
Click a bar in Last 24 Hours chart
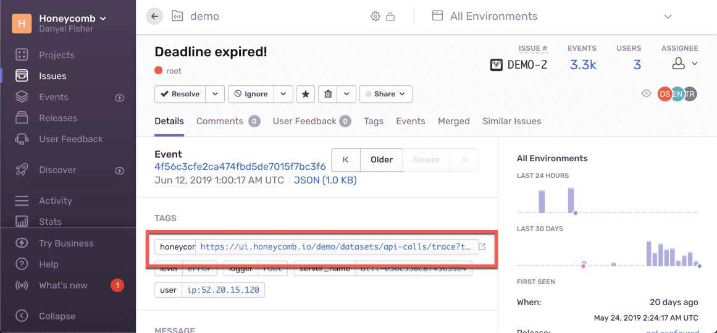[x=542, y=201]
